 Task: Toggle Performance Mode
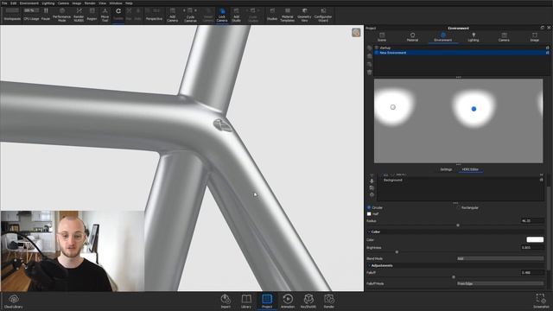(61, 16)
